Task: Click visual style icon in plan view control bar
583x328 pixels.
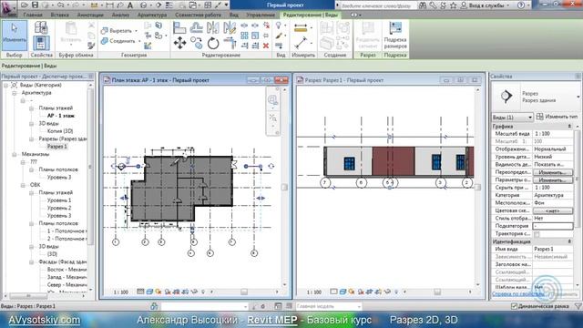Action: pos(149,292)
